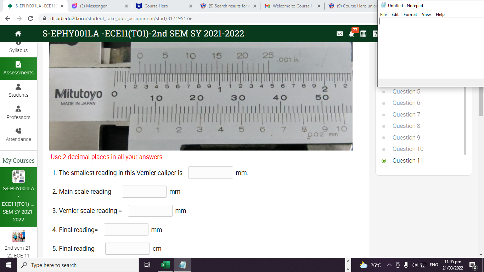Open the Students panel icon
This screenshot has width=484, height=272.
tap(18, 87)
